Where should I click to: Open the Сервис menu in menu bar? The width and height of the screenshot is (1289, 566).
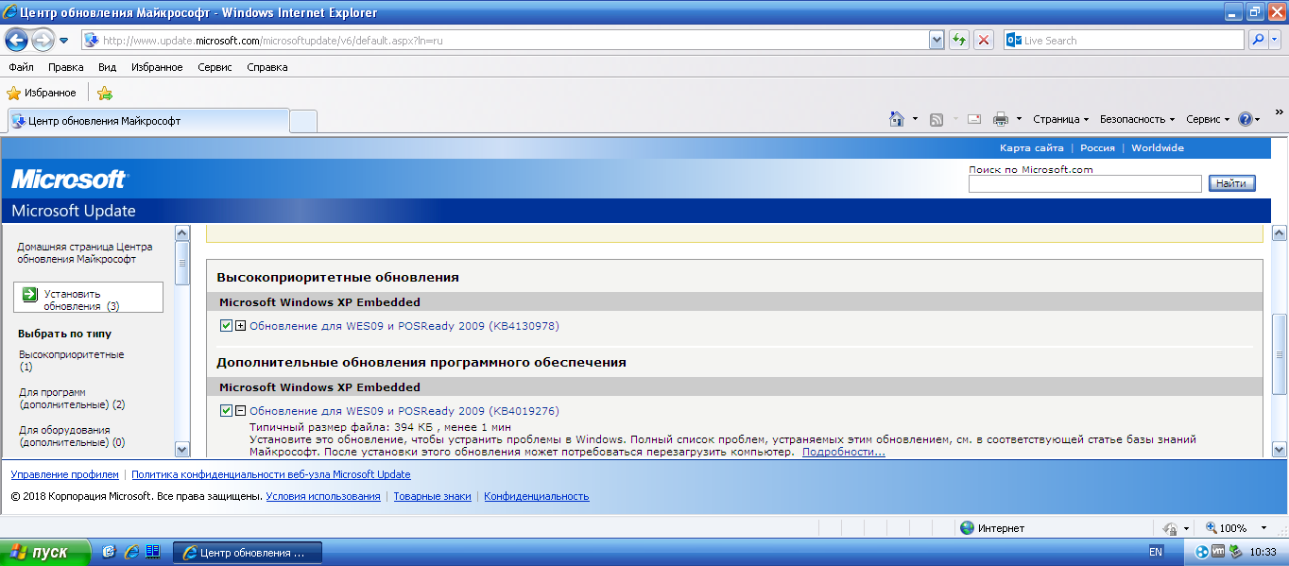click(215, 67)
